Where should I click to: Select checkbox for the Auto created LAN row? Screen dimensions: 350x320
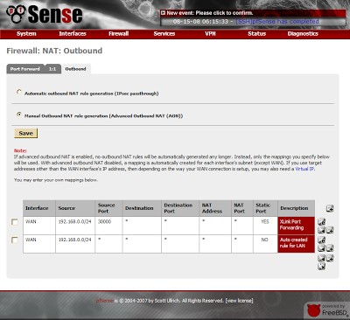point(15,240)
